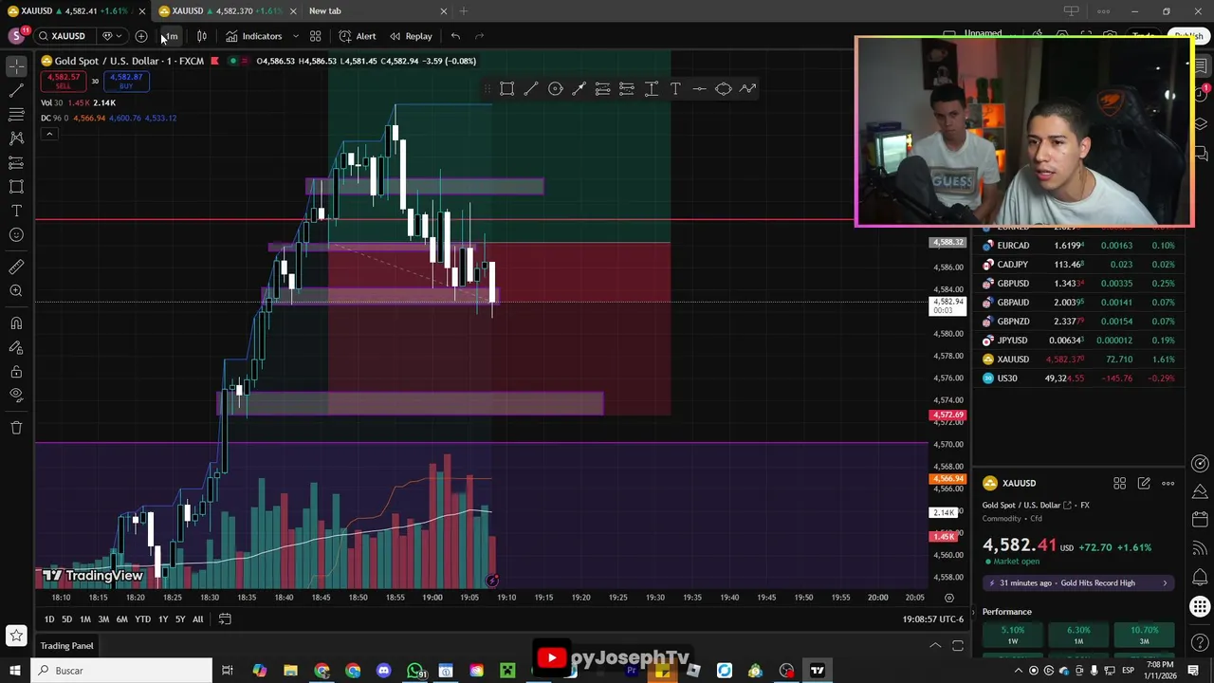This screenshot has width=1214, height=683.
Task: Switch to the New tab browser tab
Action: (x=325, y=11)
